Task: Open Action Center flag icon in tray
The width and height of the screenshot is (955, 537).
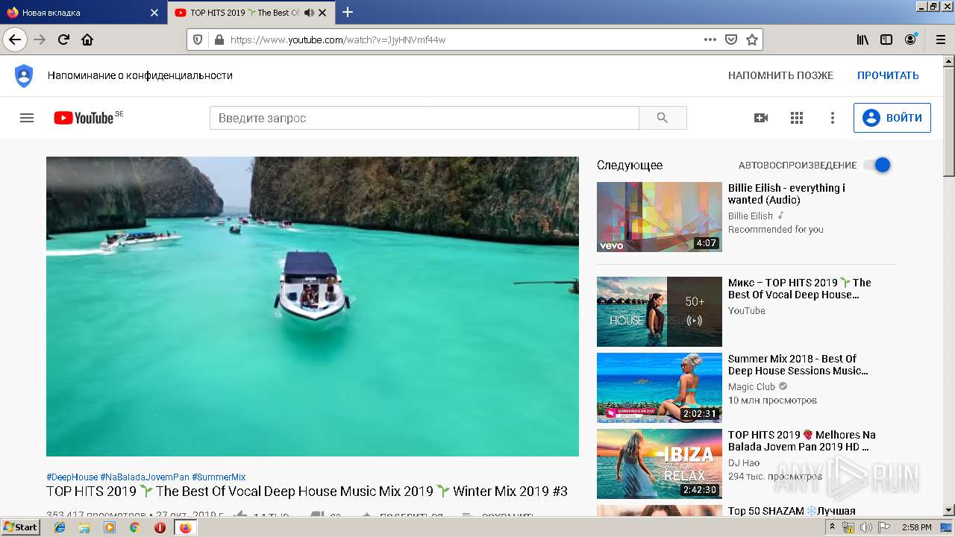Action: pyautogui.click(x=883, y=527)
